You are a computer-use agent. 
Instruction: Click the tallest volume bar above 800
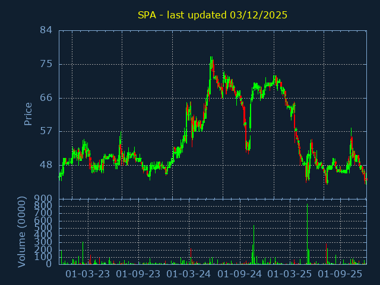pos(308,234)
